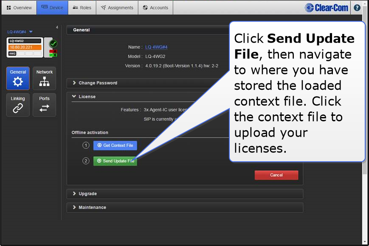The height and width of the screenshot is (246, 369).
Task: Switch to the Overview tab
Action: (19, 8)
